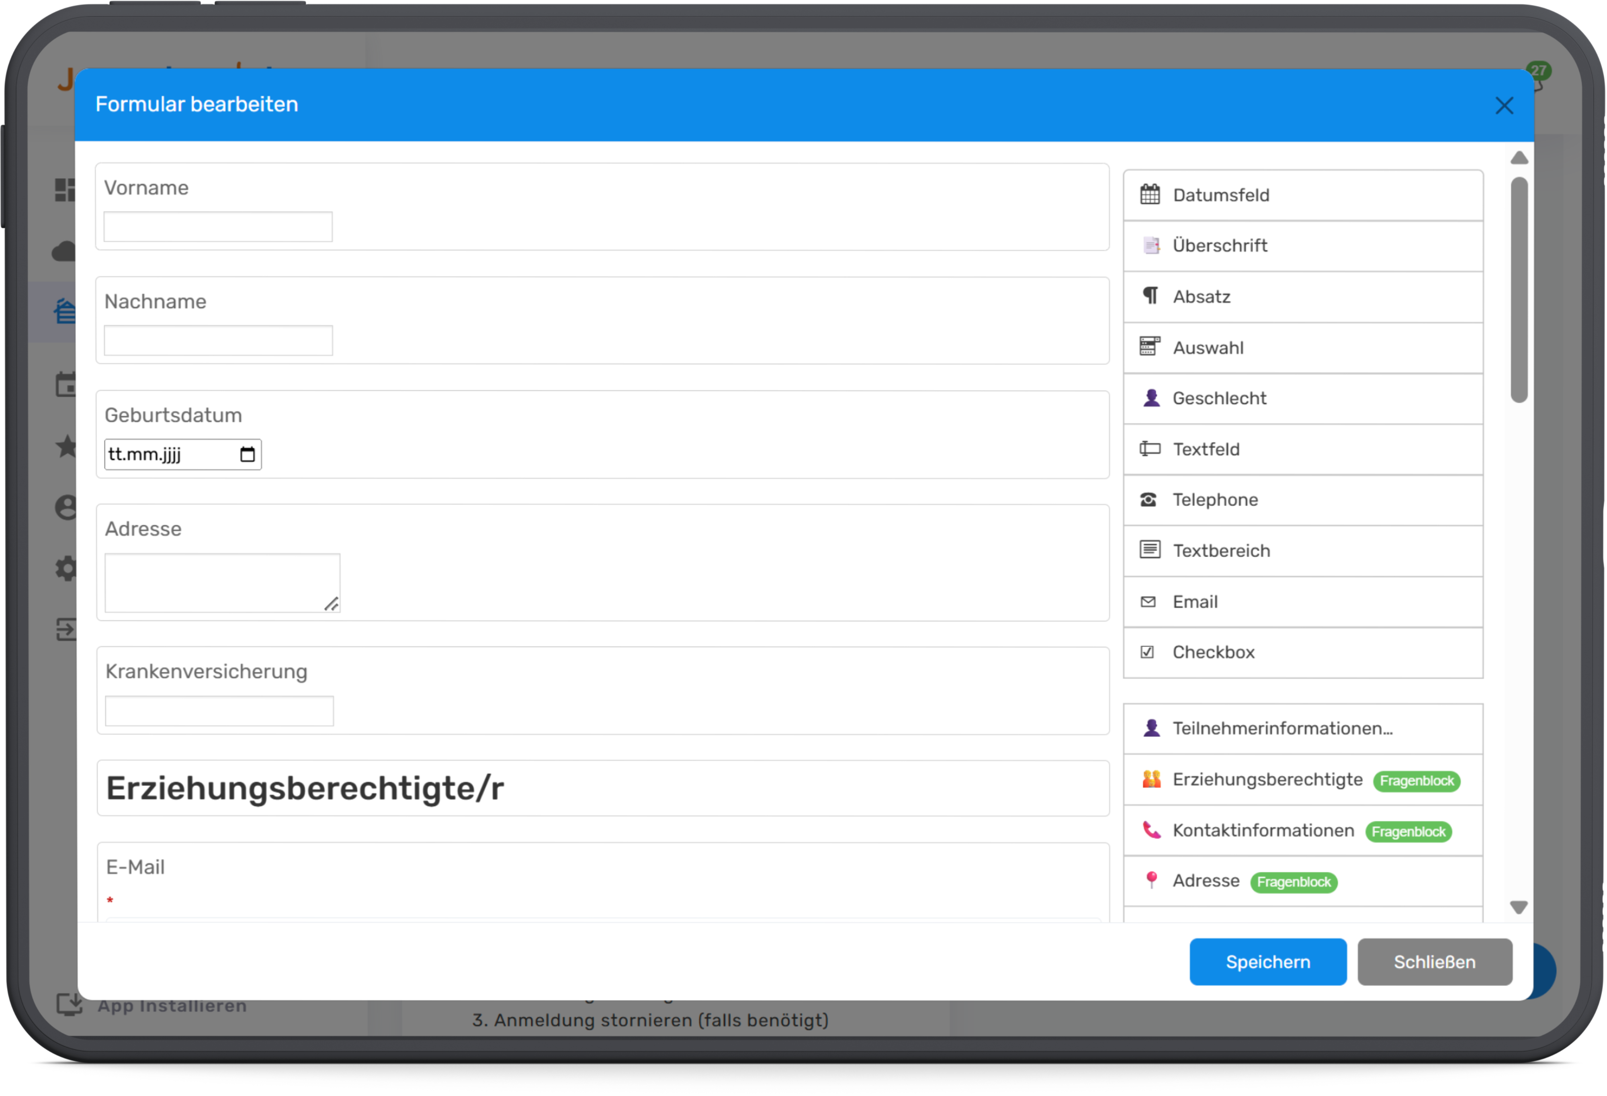This screenshot has width=1607, height=1096.
Task: Click the Datumsfeld calendar icon
Action: click(1150, 194)
